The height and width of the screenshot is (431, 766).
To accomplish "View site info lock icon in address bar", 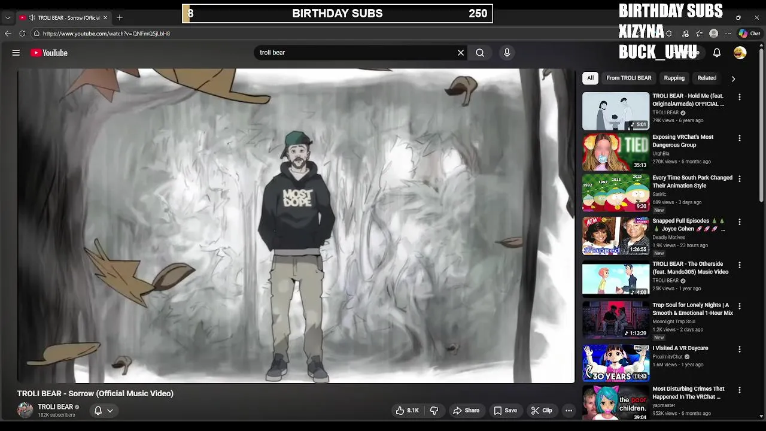I will pyautogui.click(x=37, y=34).
